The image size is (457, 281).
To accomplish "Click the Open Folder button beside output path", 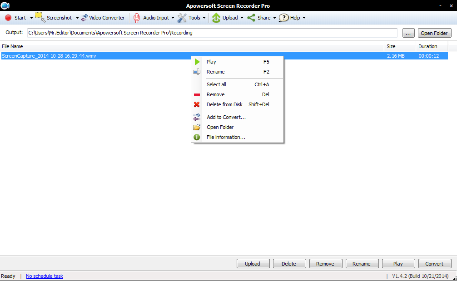I will point(434,33).
